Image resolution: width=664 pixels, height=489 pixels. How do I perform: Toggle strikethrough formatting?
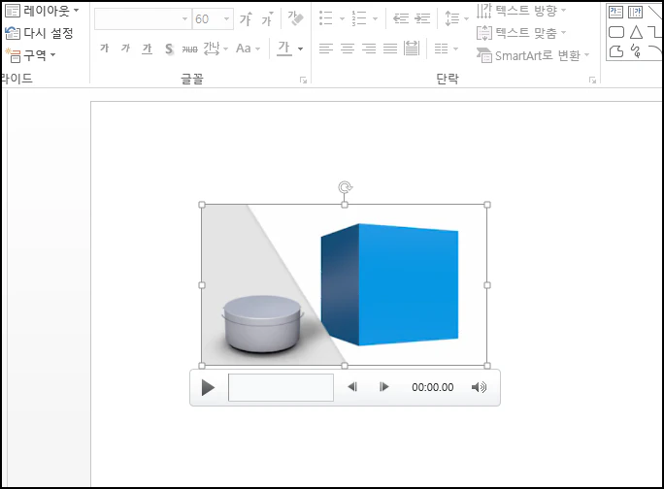tap(189, 49)
